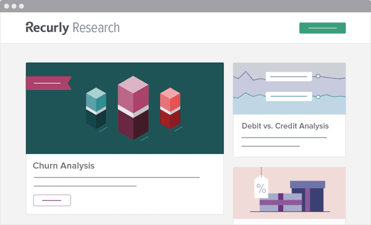Screen dimensions: 371x225
Task: Click the first gray window control dot
Action: [x=7, y=6]
